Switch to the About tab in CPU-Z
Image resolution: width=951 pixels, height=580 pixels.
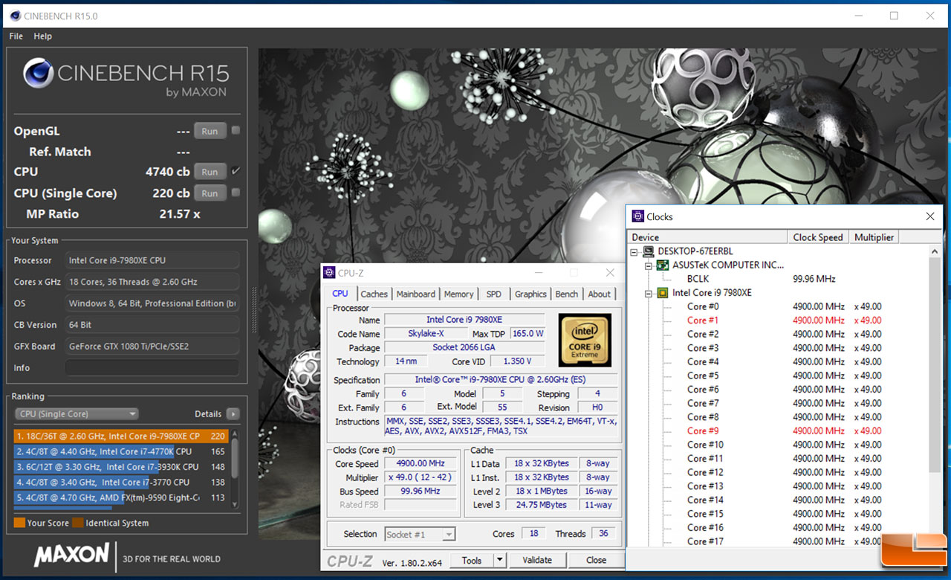click(600, 294)
